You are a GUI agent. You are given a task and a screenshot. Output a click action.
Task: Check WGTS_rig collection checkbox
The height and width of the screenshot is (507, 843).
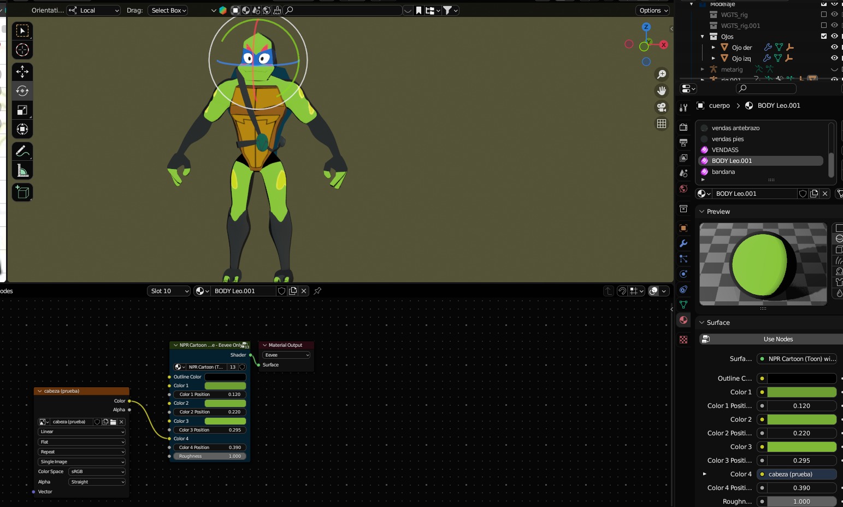tap(824, 14)
